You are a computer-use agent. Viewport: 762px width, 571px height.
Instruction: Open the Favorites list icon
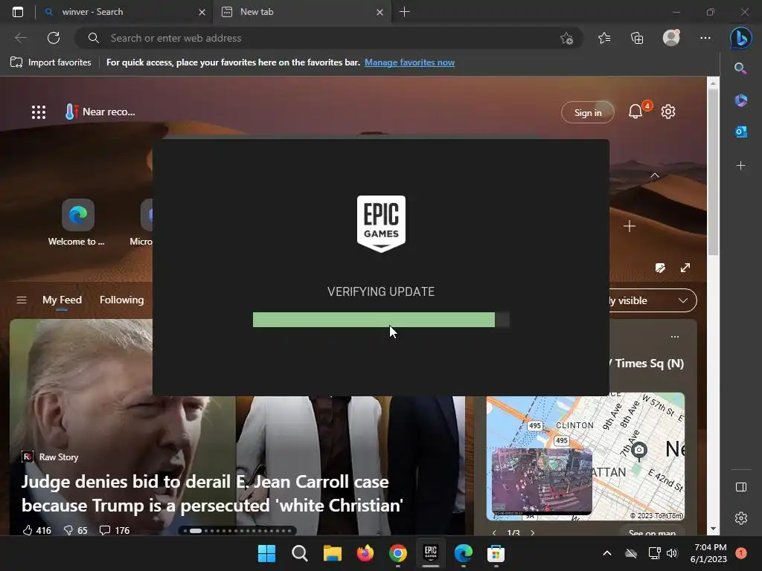[604, 38]
